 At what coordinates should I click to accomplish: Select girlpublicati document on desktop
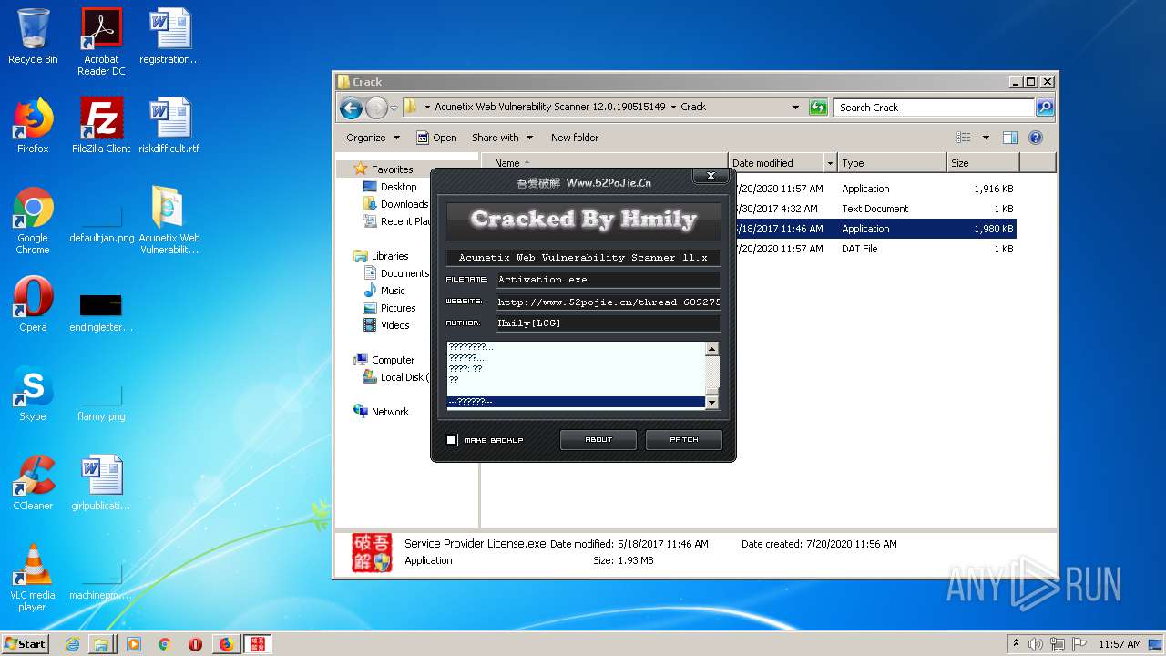[101, 483]
